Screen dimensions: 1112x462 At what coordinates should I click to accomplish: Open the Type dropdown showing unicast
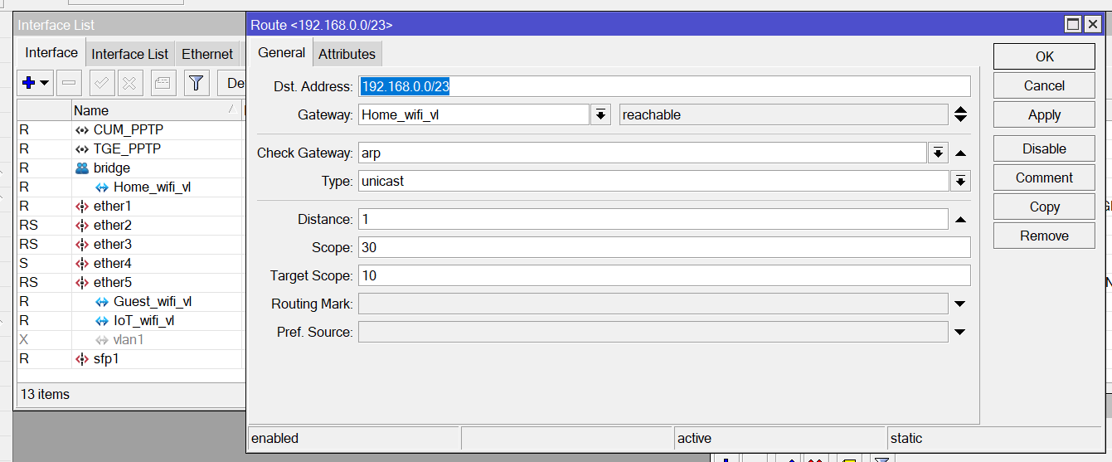pos(960,181)
